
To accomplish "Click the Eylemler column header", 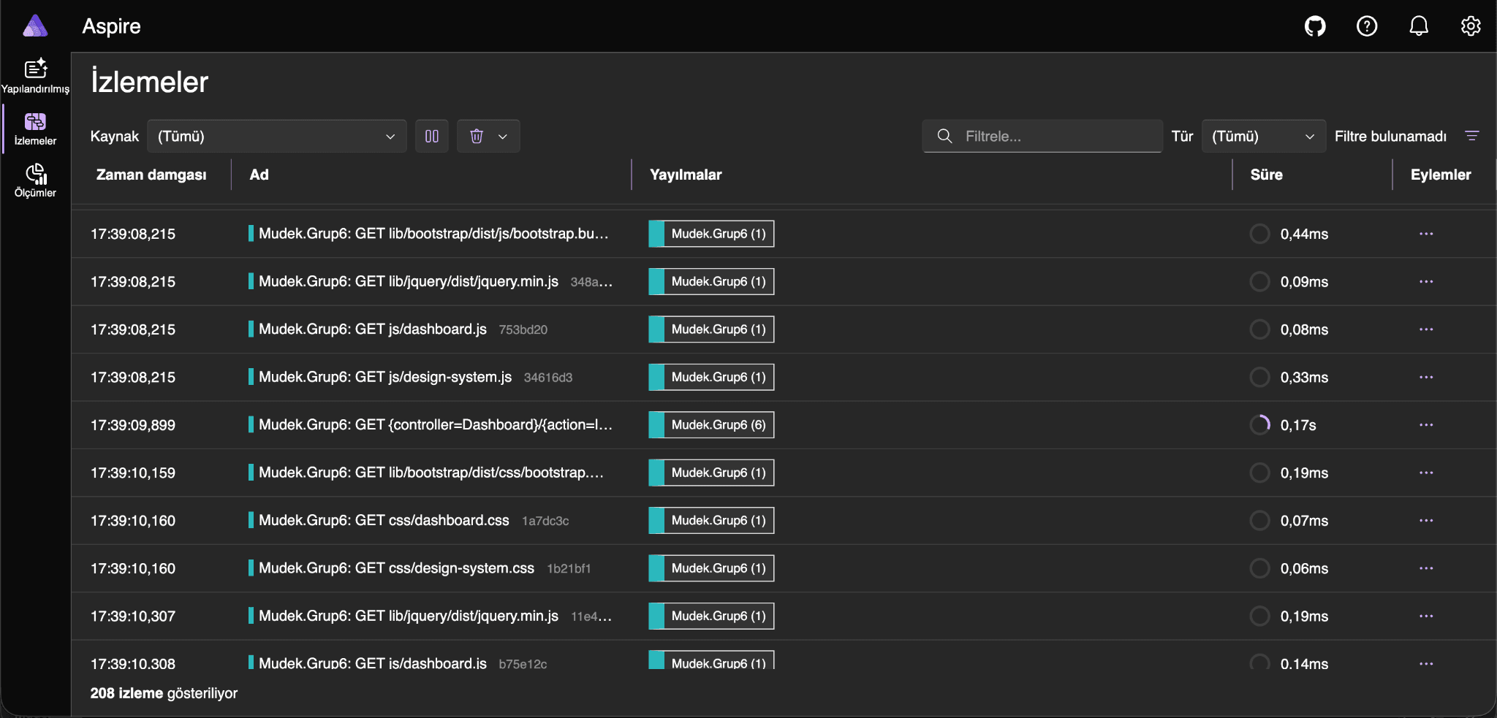I will click(1441, 175).
